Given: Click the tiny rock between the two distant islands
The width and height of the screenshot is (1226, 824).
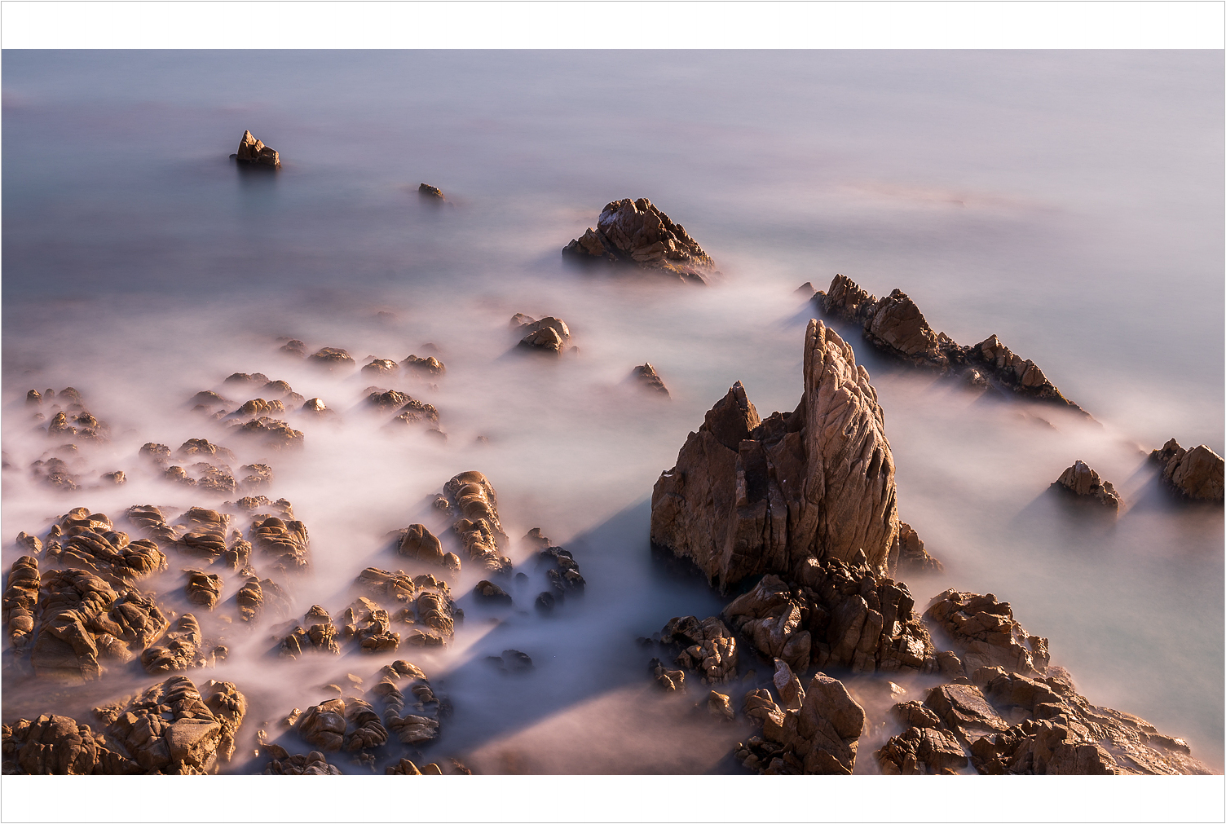Looking at the screenshot, I should click(430, 191).
